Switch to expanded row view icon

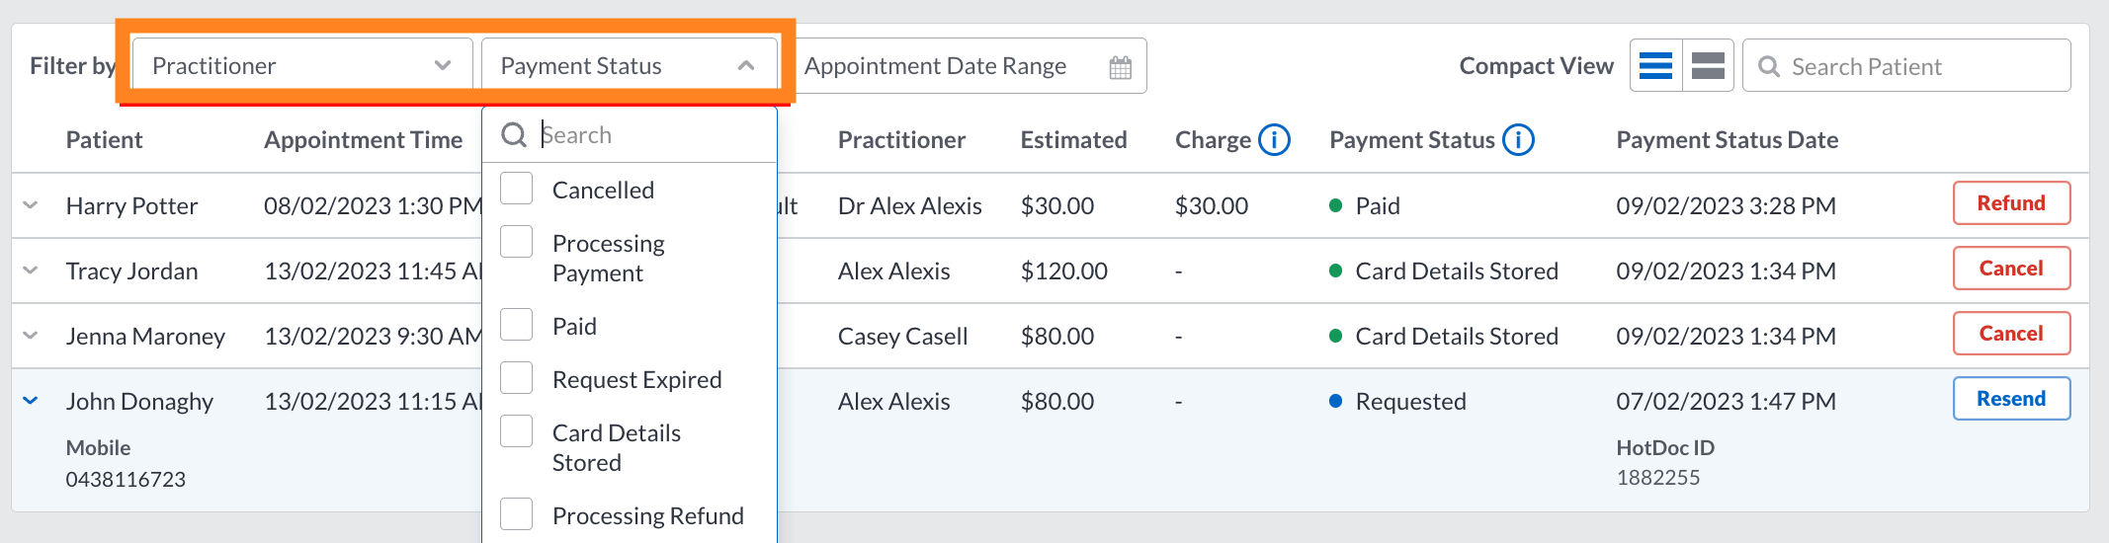pyautogui.click(x=1708, y=66)
